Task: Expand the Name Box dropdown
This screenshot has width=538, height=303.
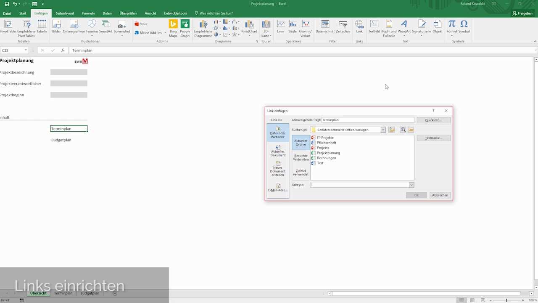Action: click(26, 50)
